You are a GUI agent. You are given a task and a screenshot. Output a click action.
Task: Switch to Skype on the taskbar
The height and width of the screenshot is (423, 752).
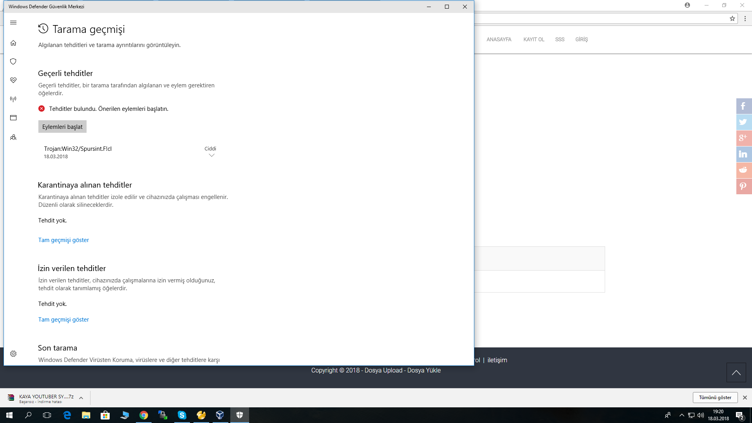pyautogui.click(x=182, y=415)
